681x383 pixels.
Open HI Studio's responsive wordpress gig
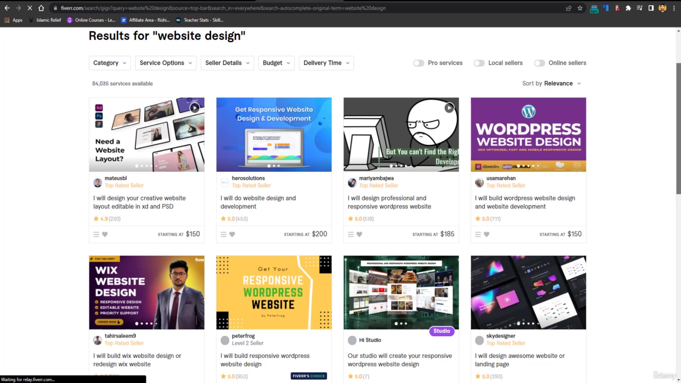(x=400, y=360)
